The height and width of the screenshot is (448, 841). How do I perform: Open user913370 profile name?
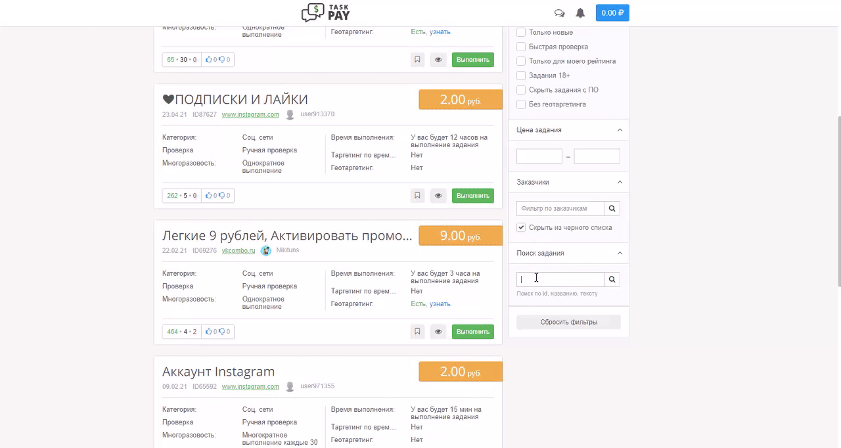click(317, 114)
